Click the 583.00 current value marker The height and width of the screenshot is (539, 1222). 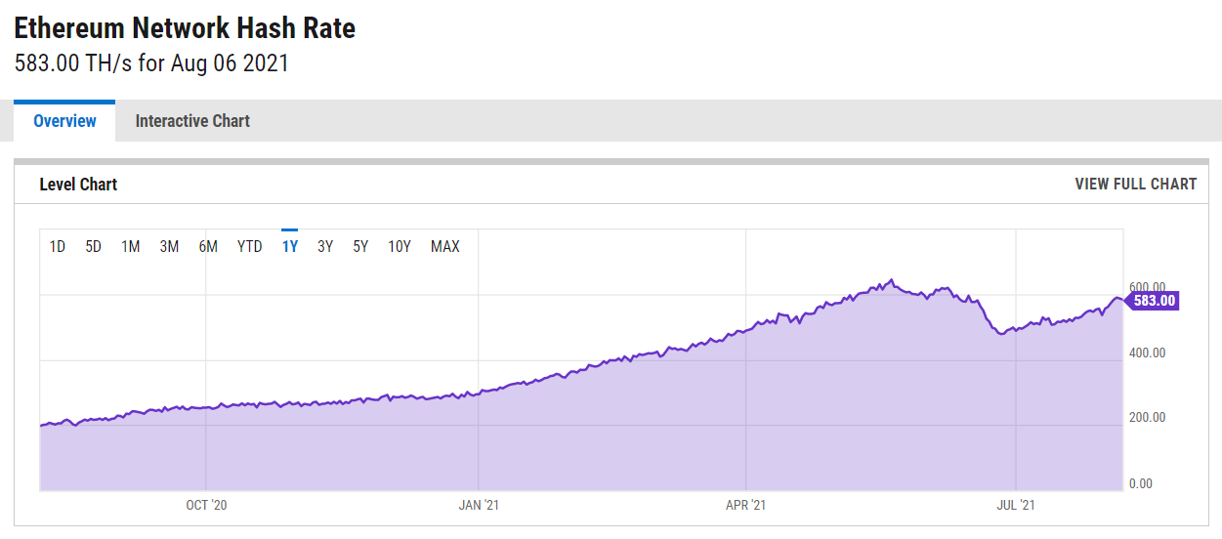coord(1153,301)
